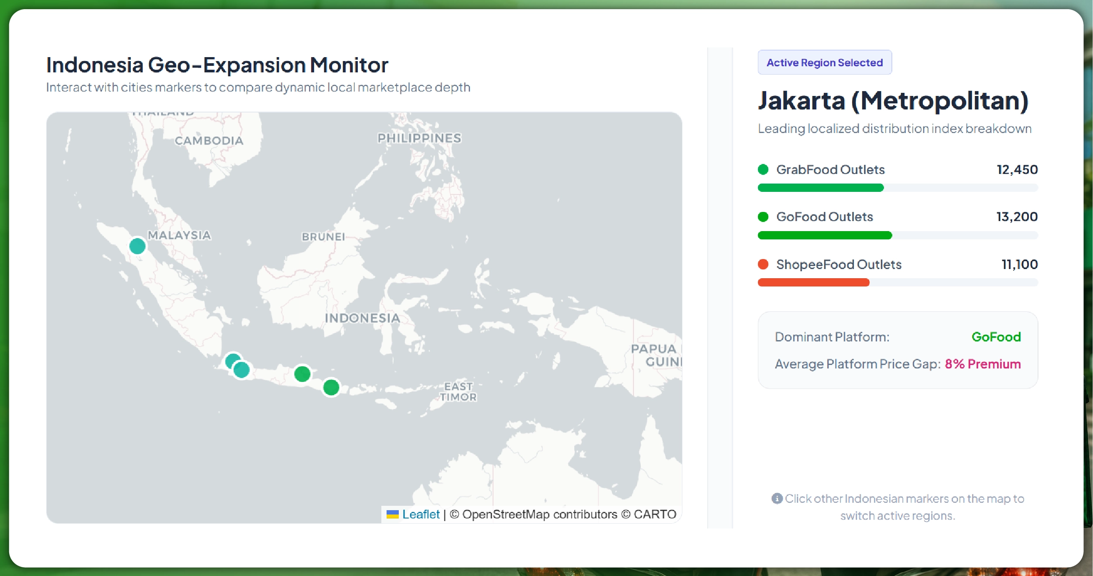Click the CAMBODIA label on the map
Viewport: 1093px width, 576px height.
[209, 141]
